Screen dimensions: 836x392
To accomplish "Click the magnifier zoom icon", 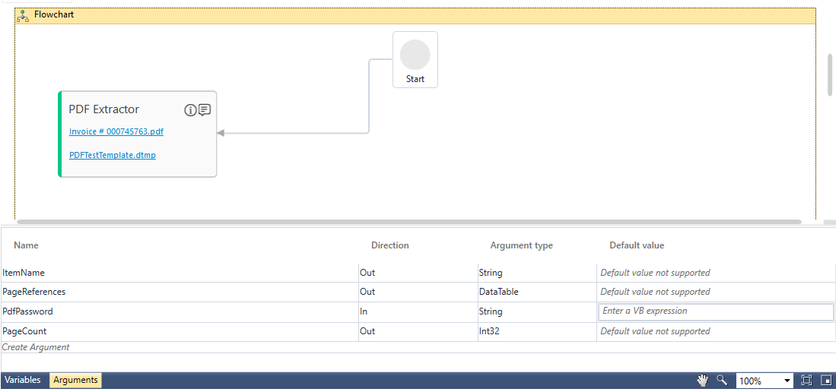I will tap(722, 380).
